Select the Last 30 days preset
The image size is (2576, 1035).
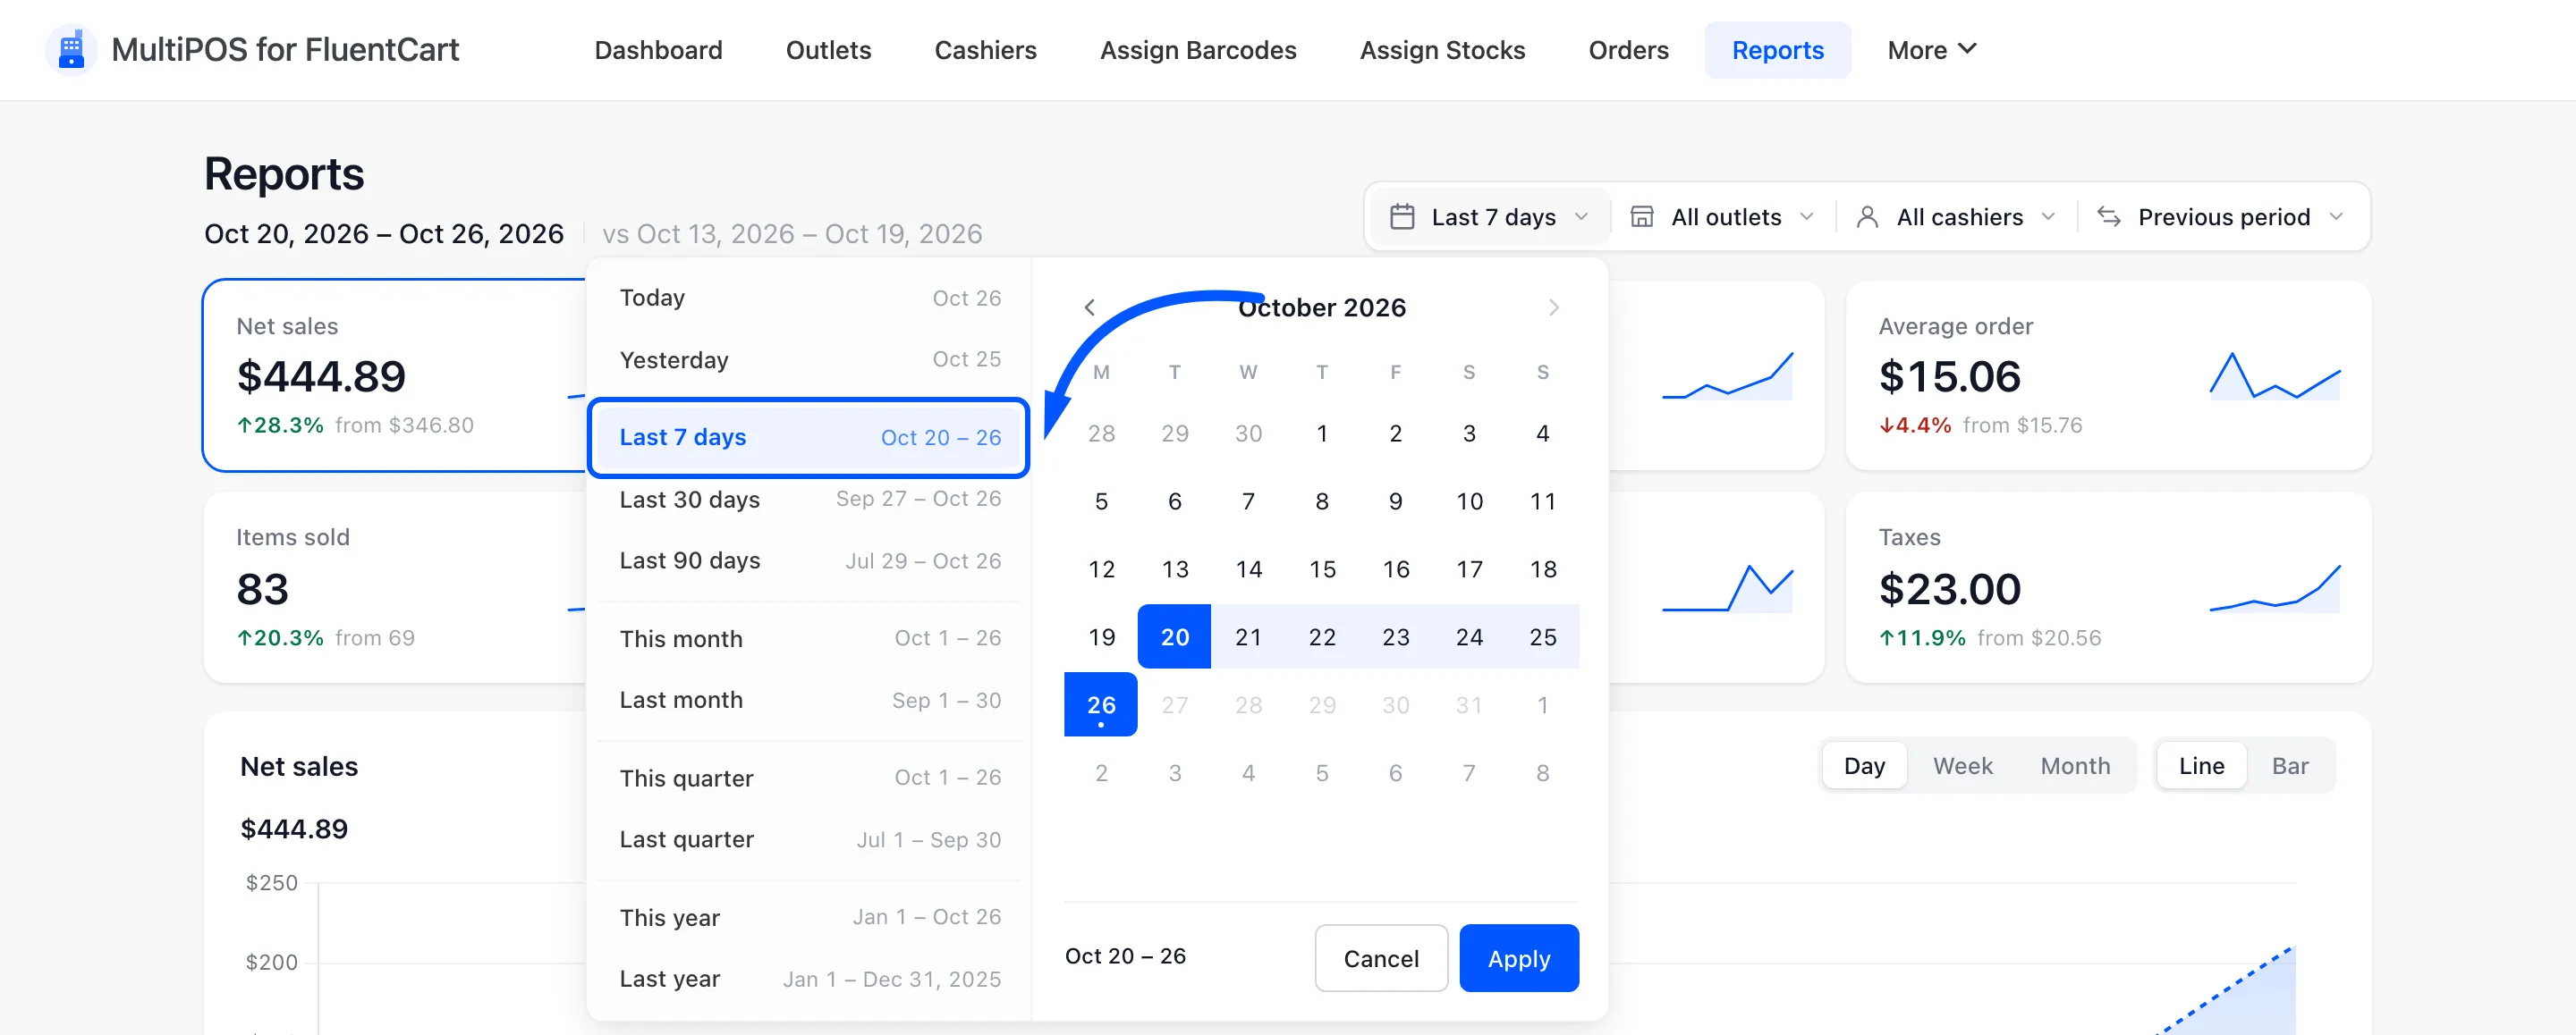(809, 500)
